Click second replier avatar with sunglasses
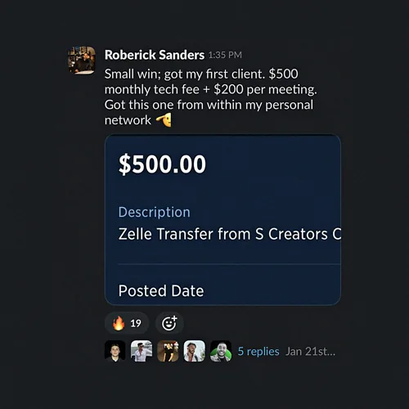The height and width of the screenshot is (409, 409). coord(142,351)
